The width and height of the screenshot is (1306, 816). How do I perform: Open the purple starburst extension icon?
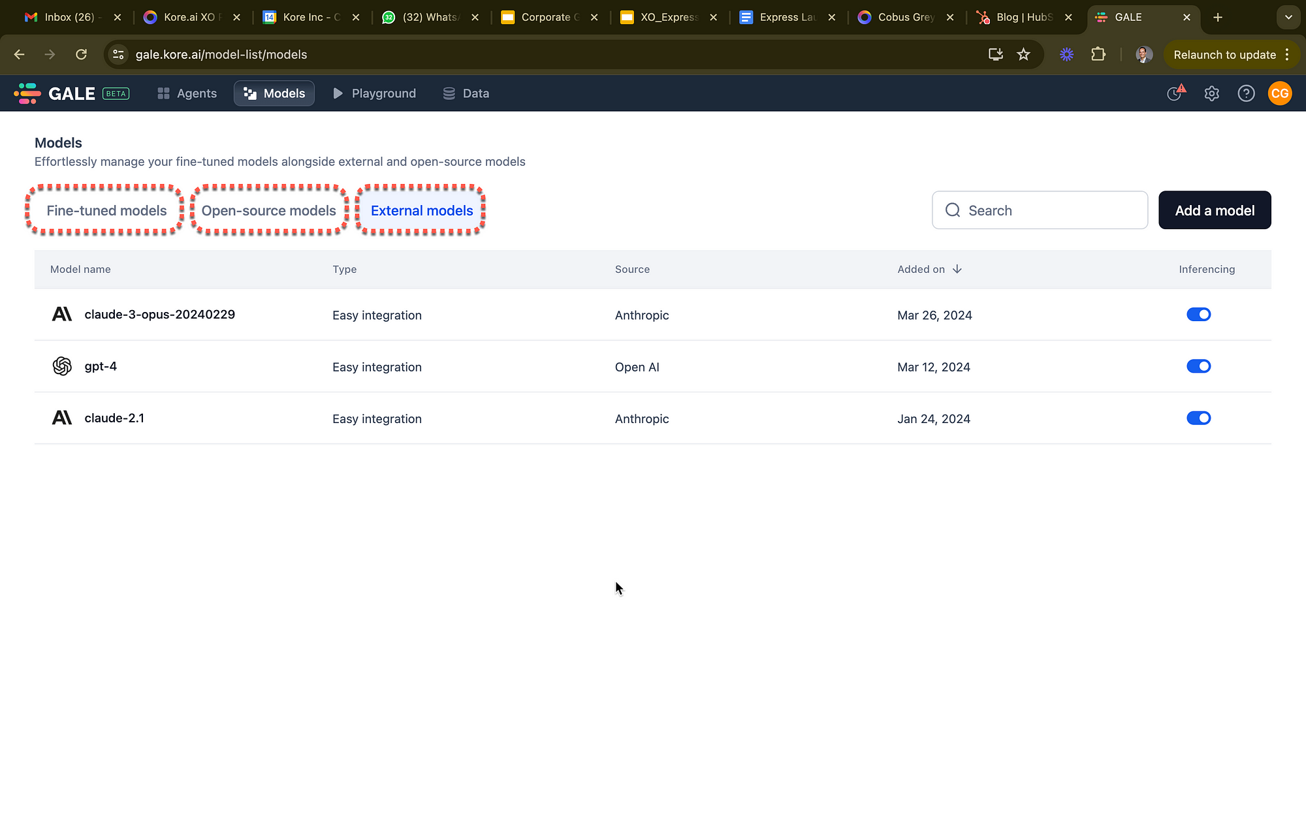[1066, 55]
